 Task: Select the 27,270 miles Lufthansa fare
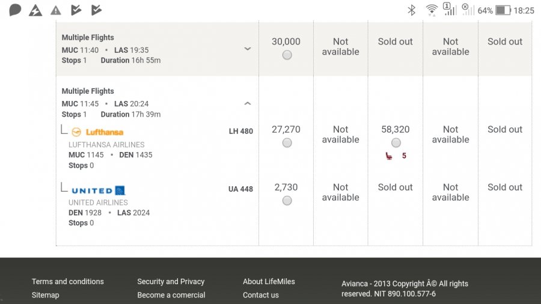point(287,143)
